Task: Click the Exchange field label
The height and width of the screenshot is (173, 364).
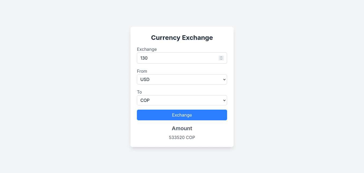Action: tap(147, 49)
